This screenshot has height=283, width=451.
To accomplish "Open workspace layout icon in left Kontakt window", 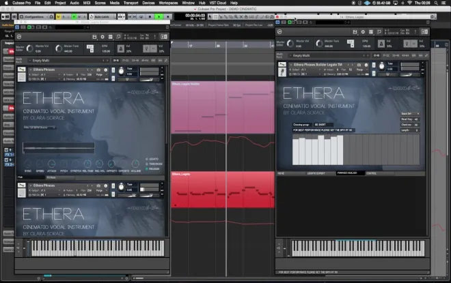I will pos(111,37).
